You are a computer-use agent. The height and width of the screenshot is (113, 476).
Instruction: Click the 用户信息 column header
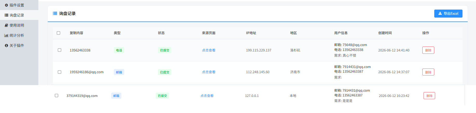pyautogui.click(x=341, y=33)
